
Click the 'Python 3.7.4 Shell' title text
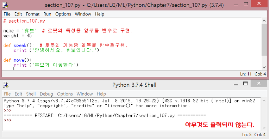tap(134, 85)
